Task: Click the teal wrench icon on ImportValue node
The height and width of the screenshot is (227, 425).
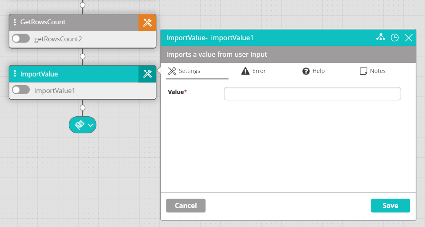Action: 147,74
